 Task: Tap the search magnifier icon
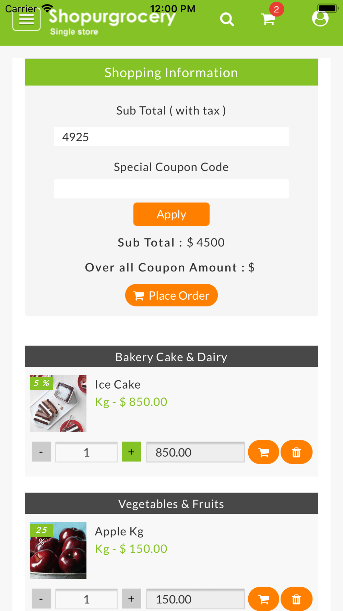pos(227,19)
